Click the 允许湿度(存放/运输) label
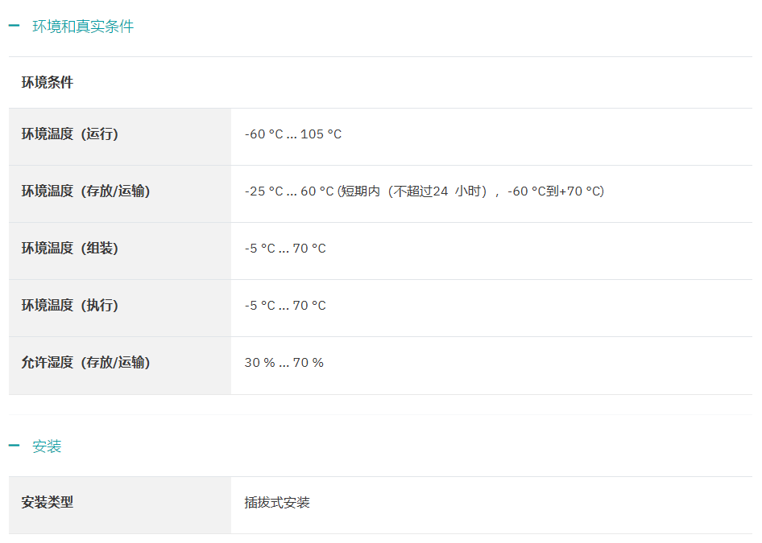This screenshot has height=543, width=762. tap(85, 363)
